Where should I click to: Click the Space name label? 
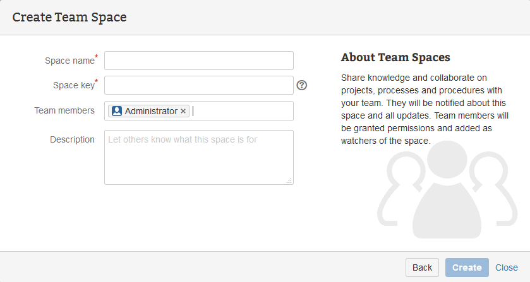pos(69,61)
